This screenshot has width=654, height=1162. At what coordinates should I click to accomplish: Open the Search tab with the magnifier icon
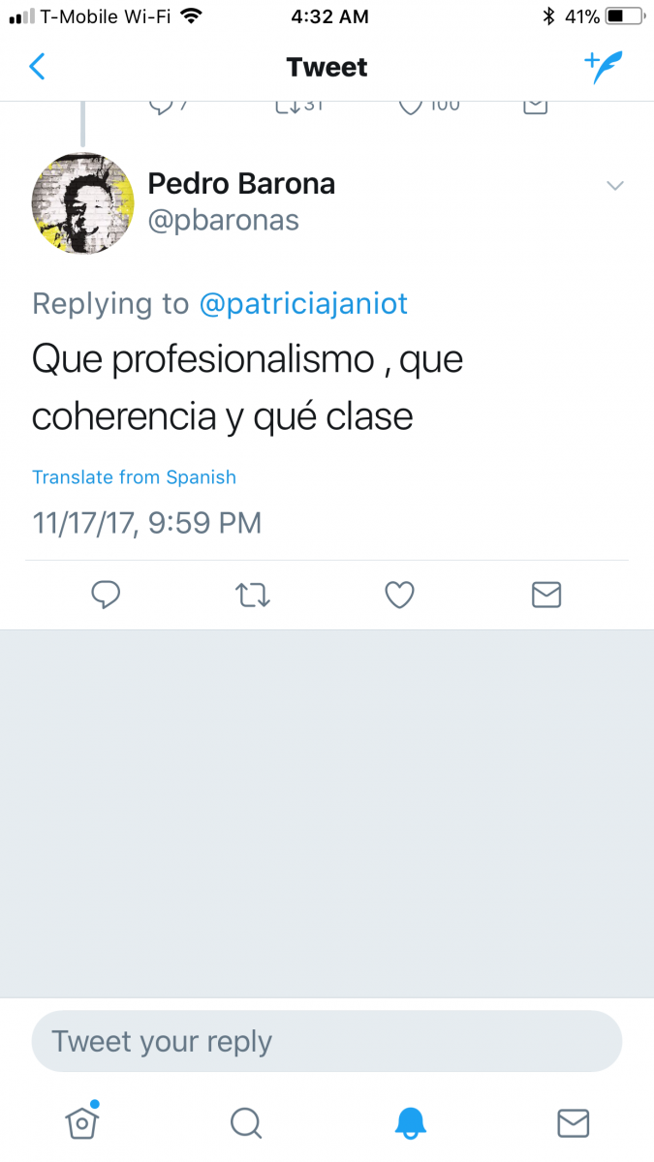click(246, 1122)
